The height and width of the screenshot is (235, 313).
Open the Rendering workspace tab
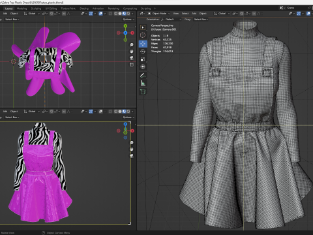tap(113, 8)
